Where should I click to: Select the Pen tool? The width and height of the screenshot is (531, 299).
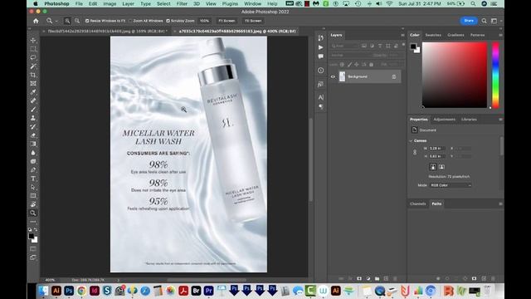33,169
